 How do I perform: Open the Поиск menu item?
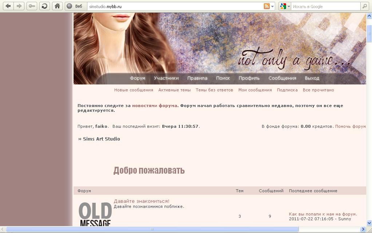[223, 78]
